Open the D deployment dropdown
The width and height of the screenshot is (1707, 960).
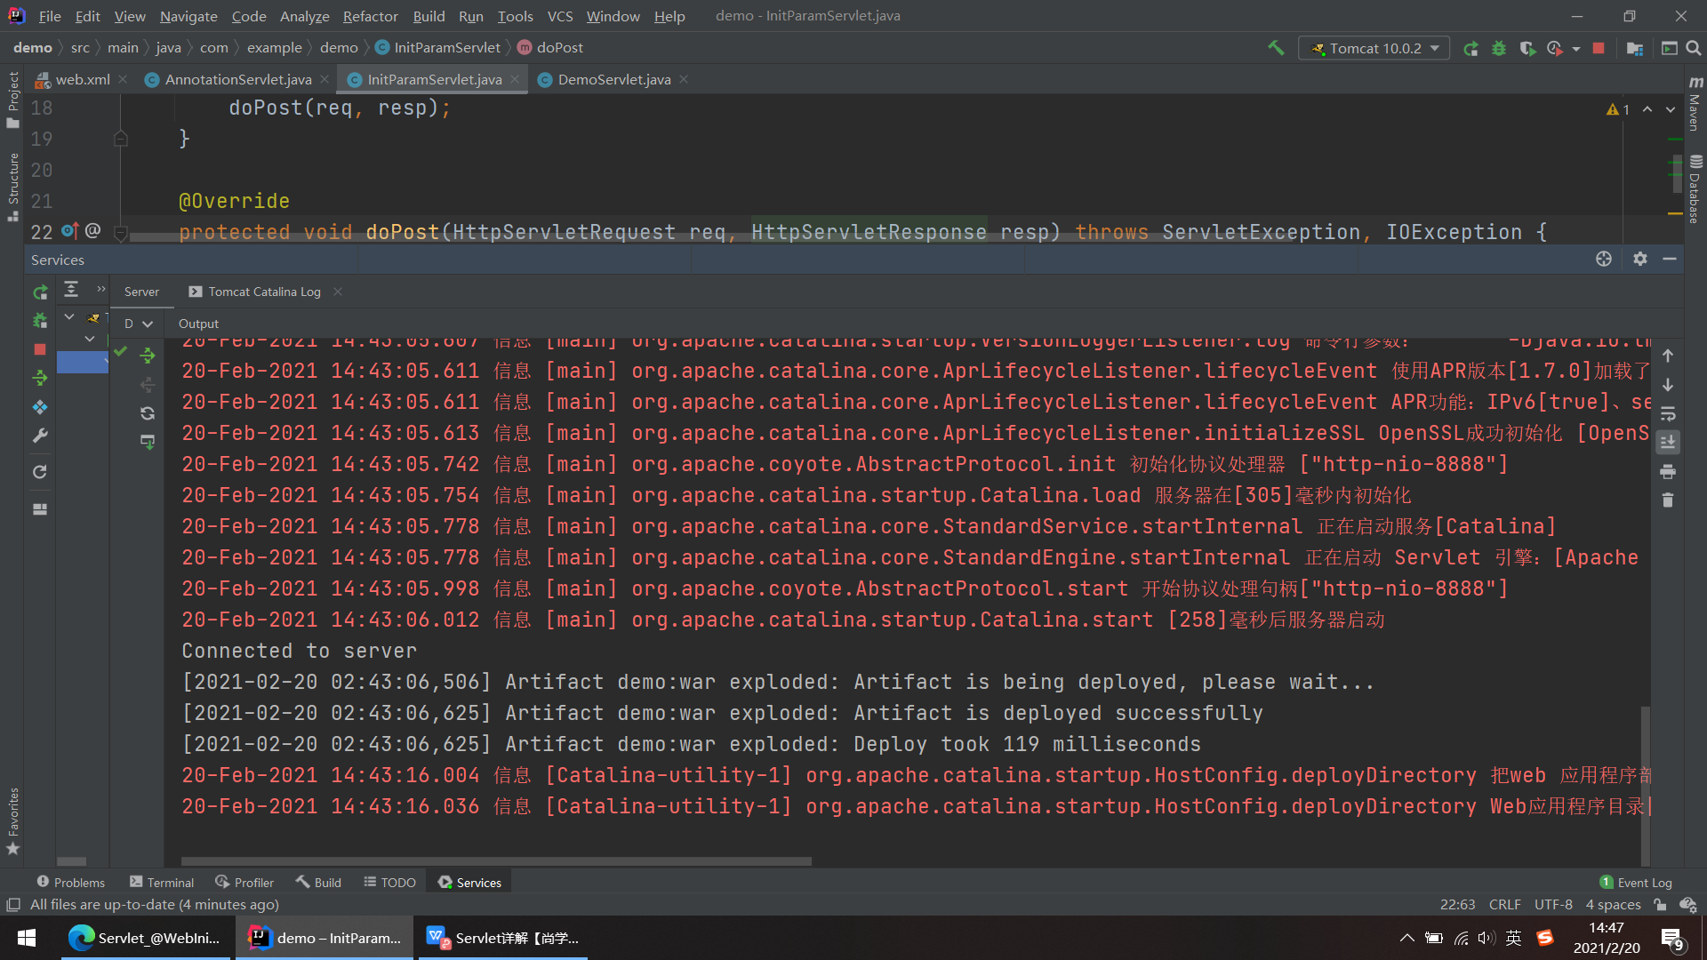pos(139,324)
